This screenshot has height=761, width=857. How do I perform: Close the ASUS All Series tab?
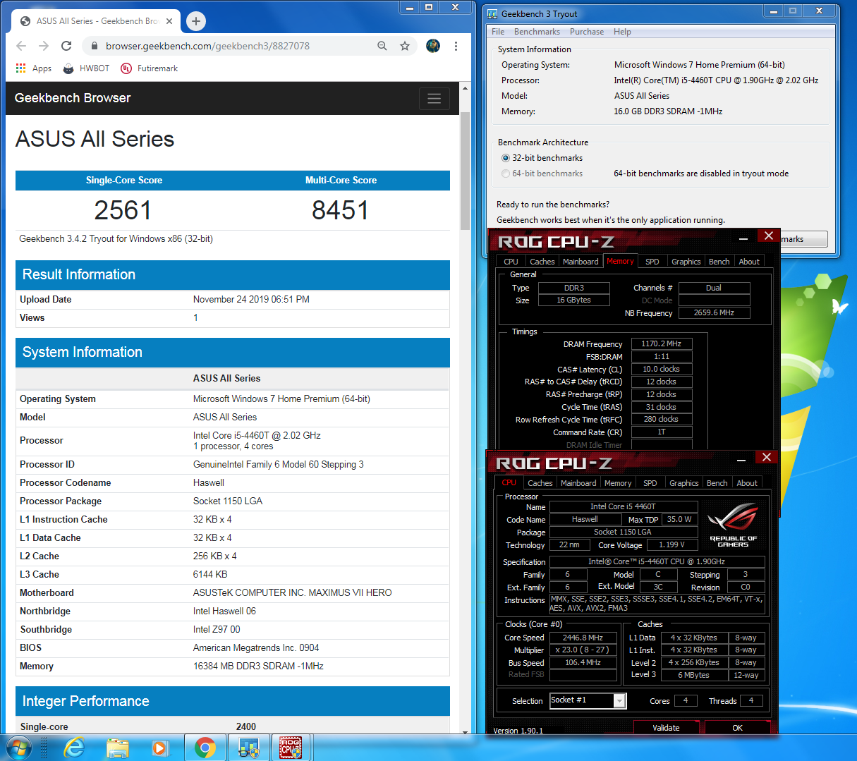pos(169,21)
